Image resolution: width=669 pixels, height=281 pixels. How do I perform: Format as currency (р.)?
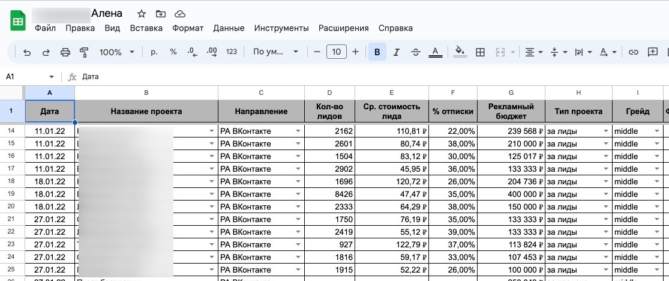(154, 52)
